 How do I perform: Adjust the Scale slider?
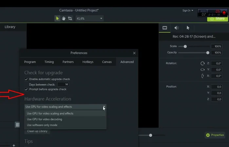click(x=185, y=46)
